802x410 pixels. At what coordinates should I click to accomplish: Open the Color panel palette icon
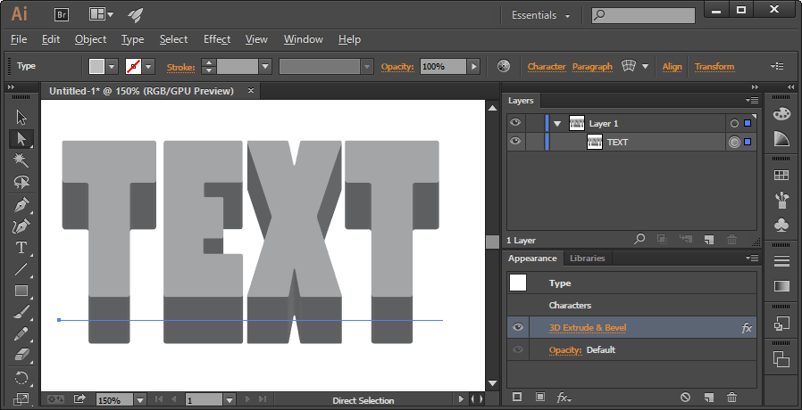781,114
